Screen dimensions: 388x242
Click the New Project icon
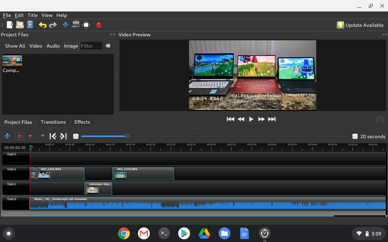point(10,25)
